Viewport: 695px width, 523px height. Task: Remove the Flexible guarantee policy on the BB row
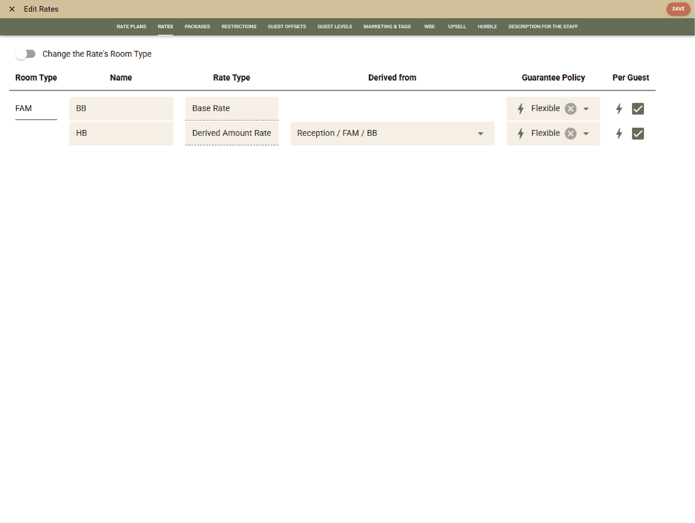[570, 108]
